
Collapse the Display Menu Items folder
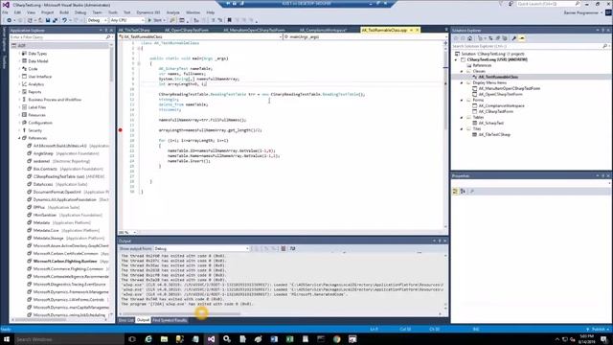pos(462,83)
